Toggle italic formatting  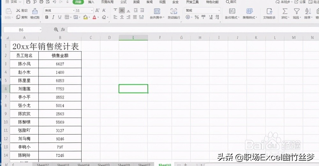coord(53,17)
